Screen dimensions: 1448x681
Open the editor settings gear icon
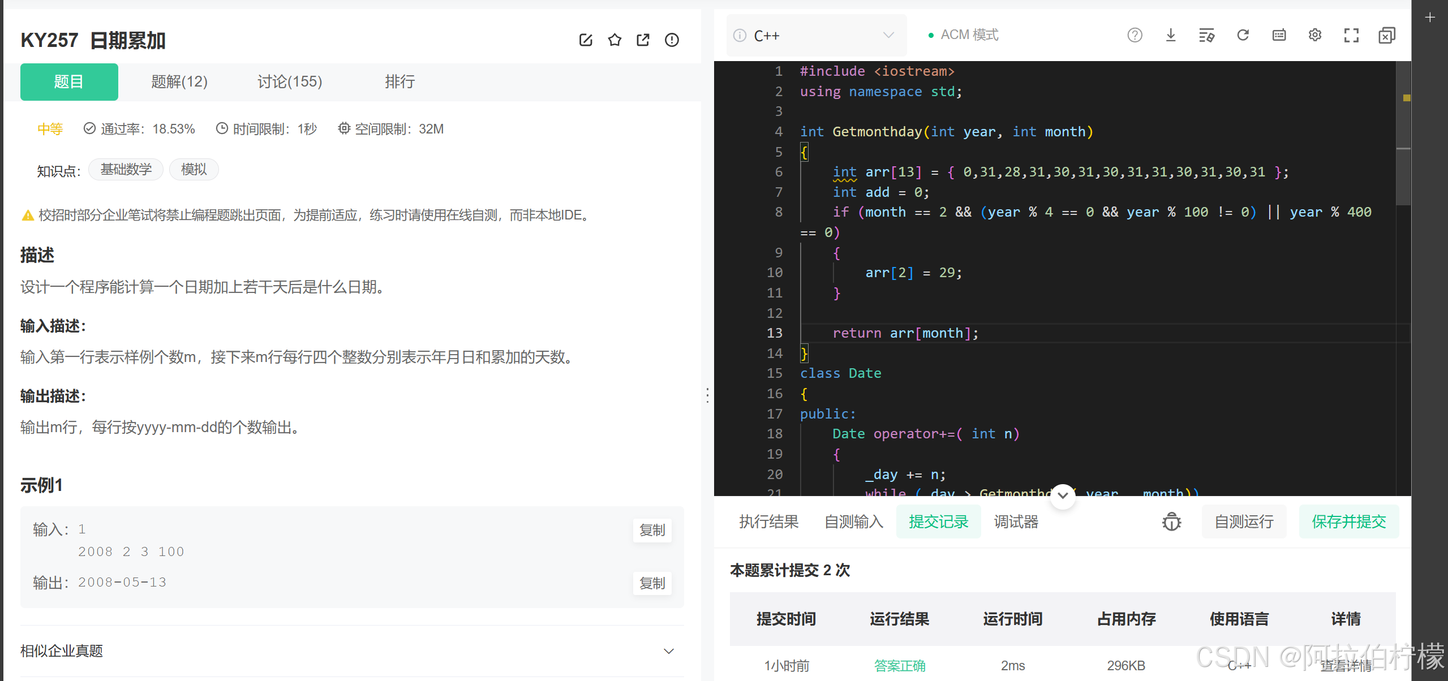point(1315,36)
